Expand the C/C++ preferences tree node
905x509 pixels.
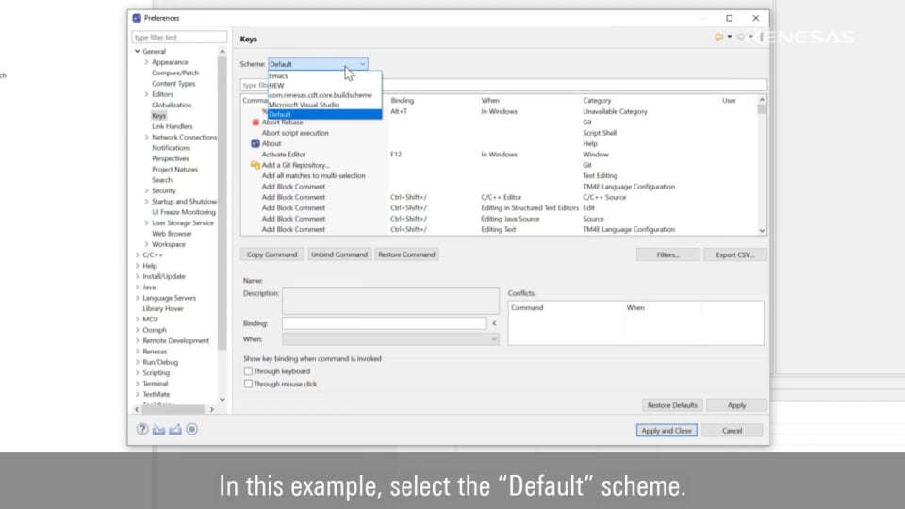coord(138,255)
